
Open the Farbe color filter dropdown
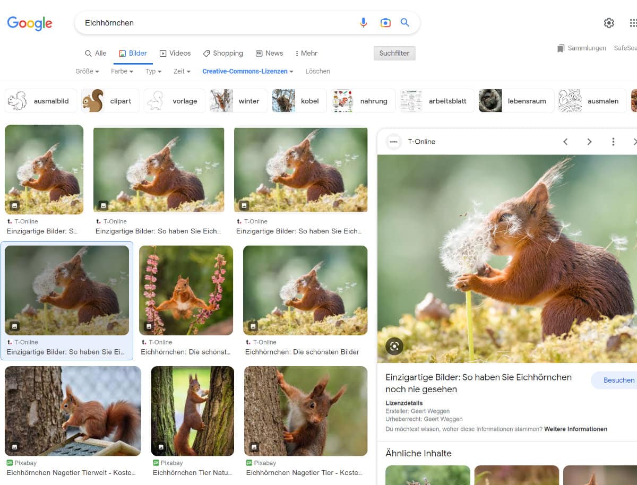[x=122, y=71]
